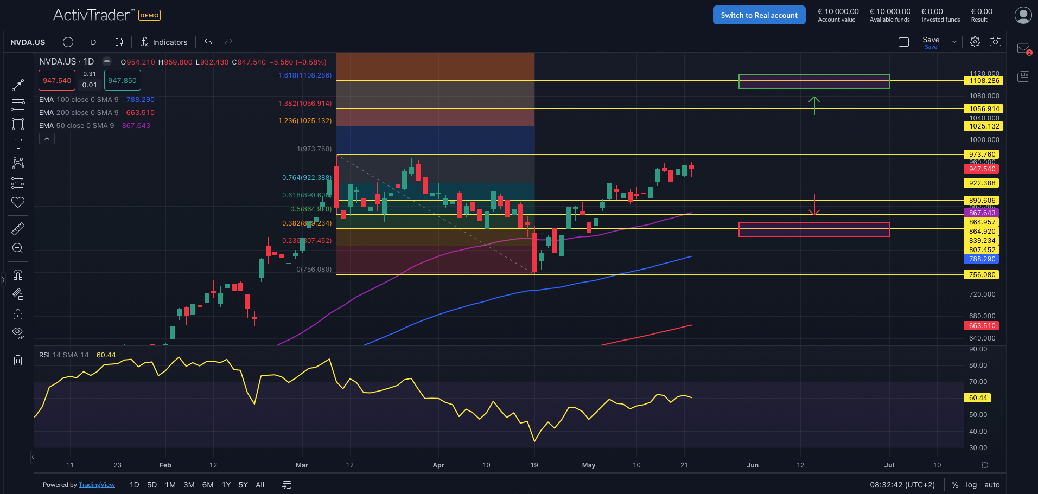Open the Save layout dropdown arrow
1038x494 pixels.
[954, 42]
